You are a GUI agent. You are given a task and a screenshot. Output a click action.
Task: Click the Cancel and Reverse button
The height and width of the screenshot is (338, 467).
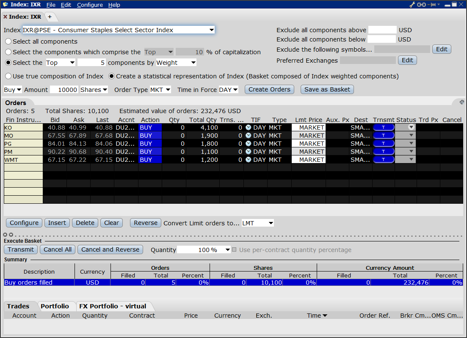click(x=110, y=249)
